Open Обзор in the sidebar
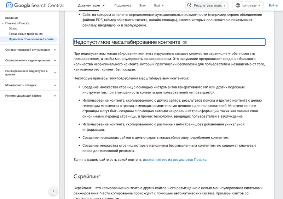The image size is (283, 199). tap(13, 29)
